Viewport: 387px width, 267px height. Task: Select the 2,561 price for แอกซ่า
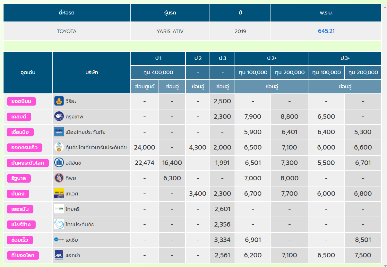click(223, 255)
